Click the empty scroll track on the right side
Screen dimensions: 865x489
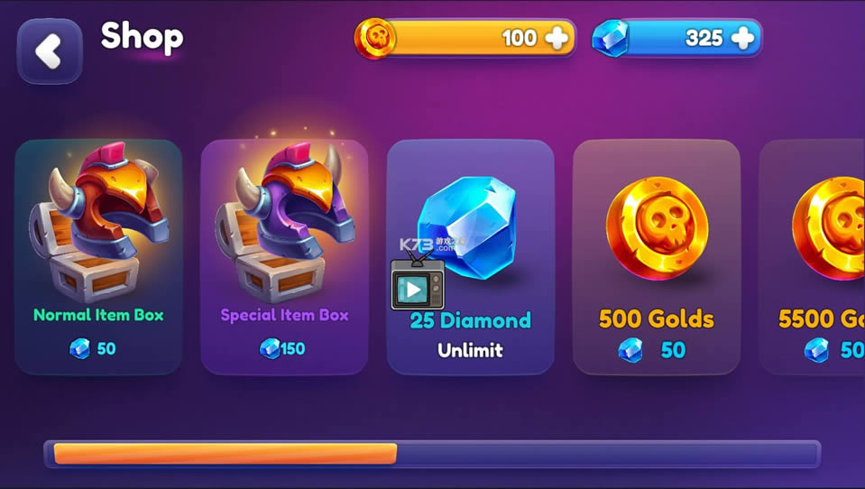607,454
